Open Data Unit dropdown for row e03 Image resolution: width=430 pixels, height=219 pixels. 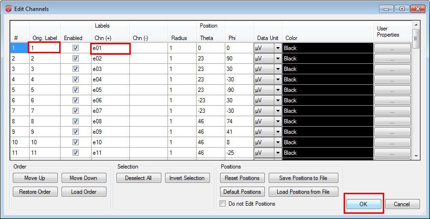point(278,69)
